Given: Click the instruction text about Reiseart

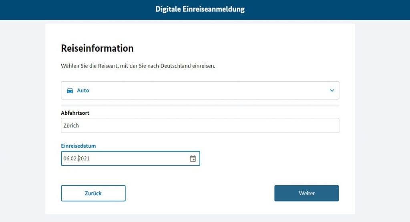Looking at the screenshot, I should pyautogui.click(x=138, y=66).
